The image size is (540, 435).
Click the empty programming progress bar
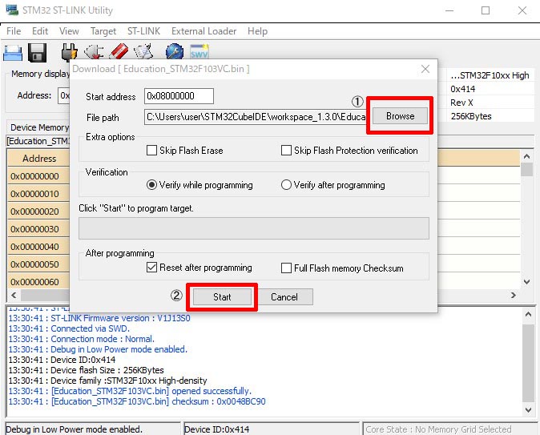tap(254, 228)
